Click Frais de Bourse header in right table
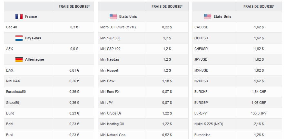The width and height of the screenshot is (286, 139). (x=259, y=6)
